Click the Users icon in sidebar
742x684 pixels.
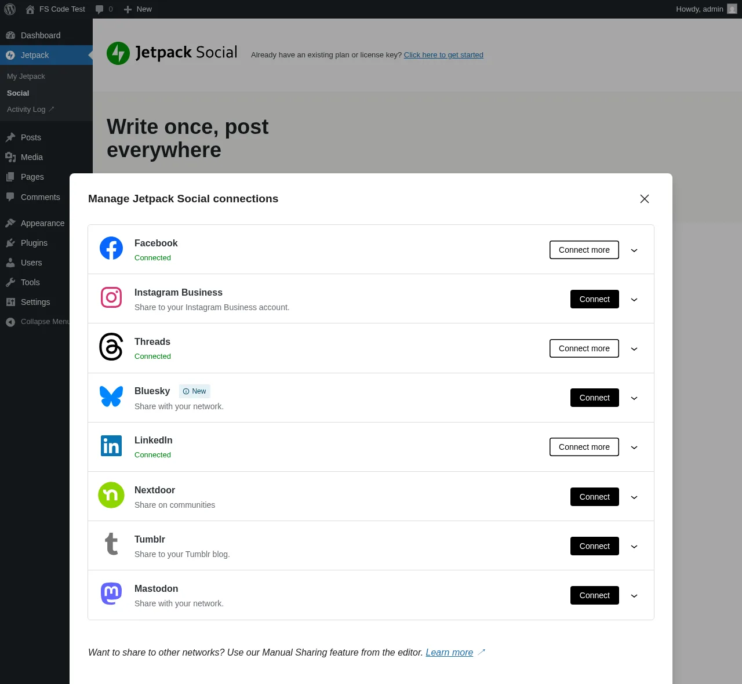click(10, 263)
